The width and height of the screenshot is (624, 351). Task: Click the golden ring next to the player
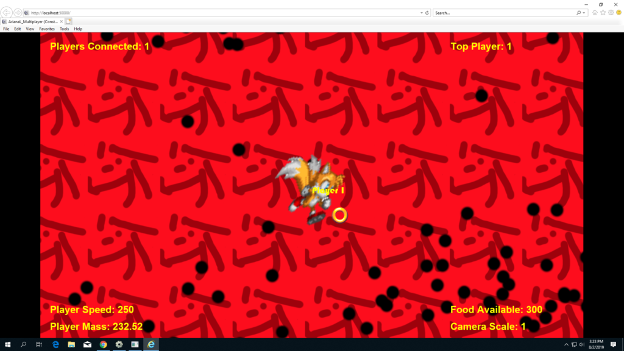point(339,215)
